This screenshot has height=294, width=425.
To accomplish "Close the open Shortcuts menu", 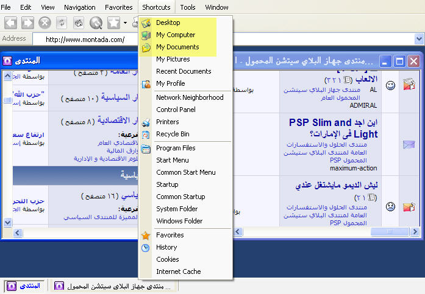I will (156, 7).
